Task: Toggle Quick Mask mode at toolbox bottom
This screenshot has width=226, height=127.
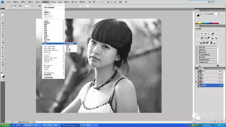Action: pyautogui.click(x=2, y=79)
